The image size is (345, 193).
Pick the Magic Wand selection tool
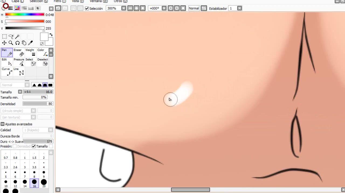[x=18, y=36]
